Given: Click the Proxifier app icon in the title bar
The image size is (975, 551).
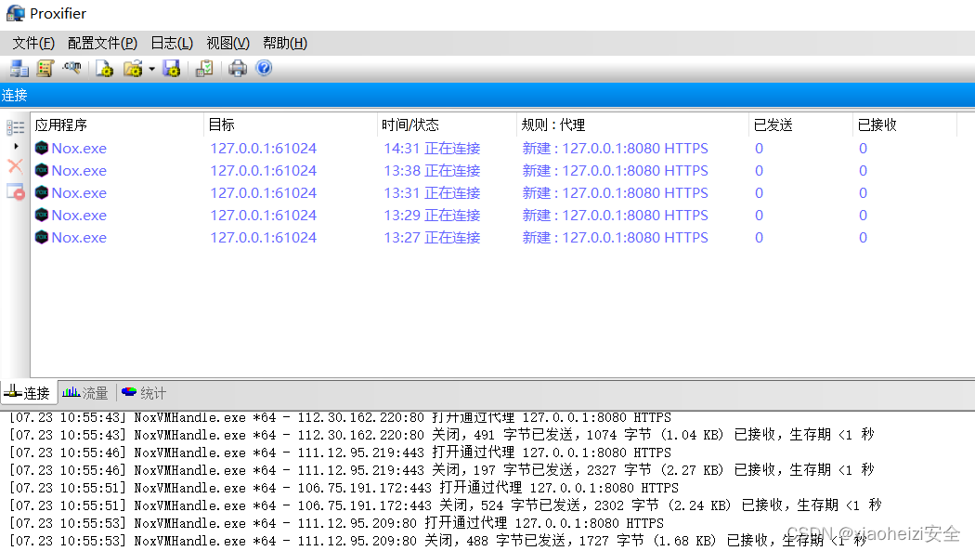Looking at the screenshot, I should (x=16, y=13).
